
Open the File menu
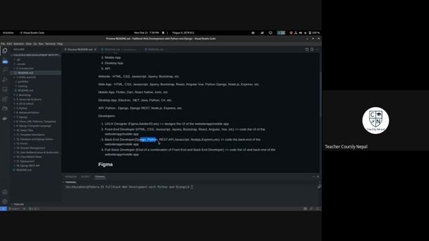pos(3,44)
